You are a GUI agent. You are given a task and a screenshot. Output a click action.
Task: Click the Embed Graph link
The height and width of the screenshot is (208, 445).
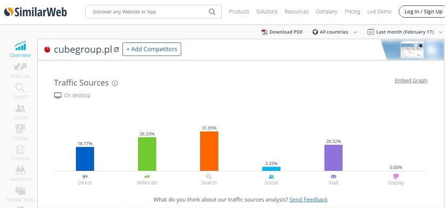(411, 81)
